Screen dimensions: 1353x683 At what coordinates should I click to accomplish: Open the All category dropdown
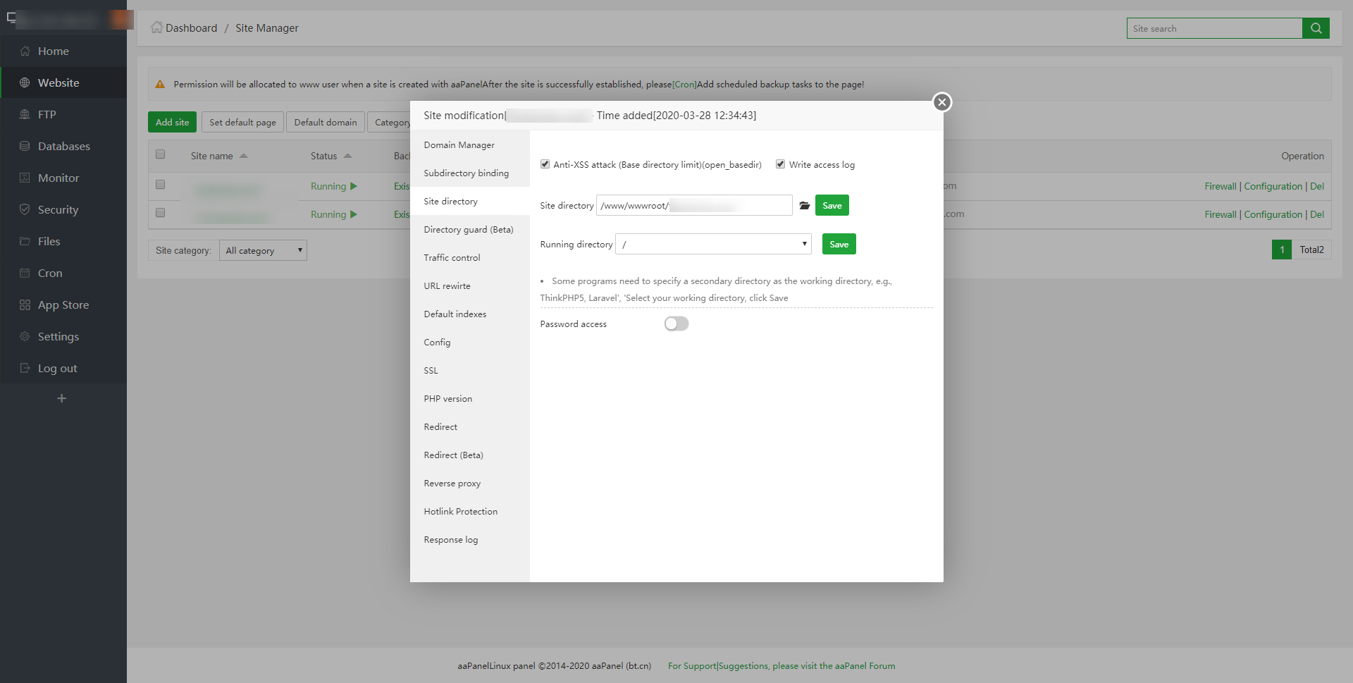pyautogui.click(x=263, y=250)
